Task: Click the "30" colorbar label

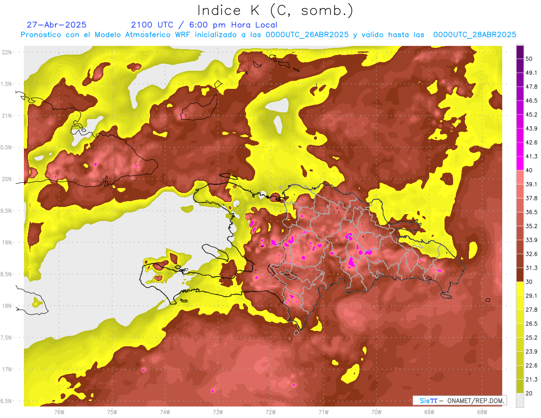Action: point(530,282)
